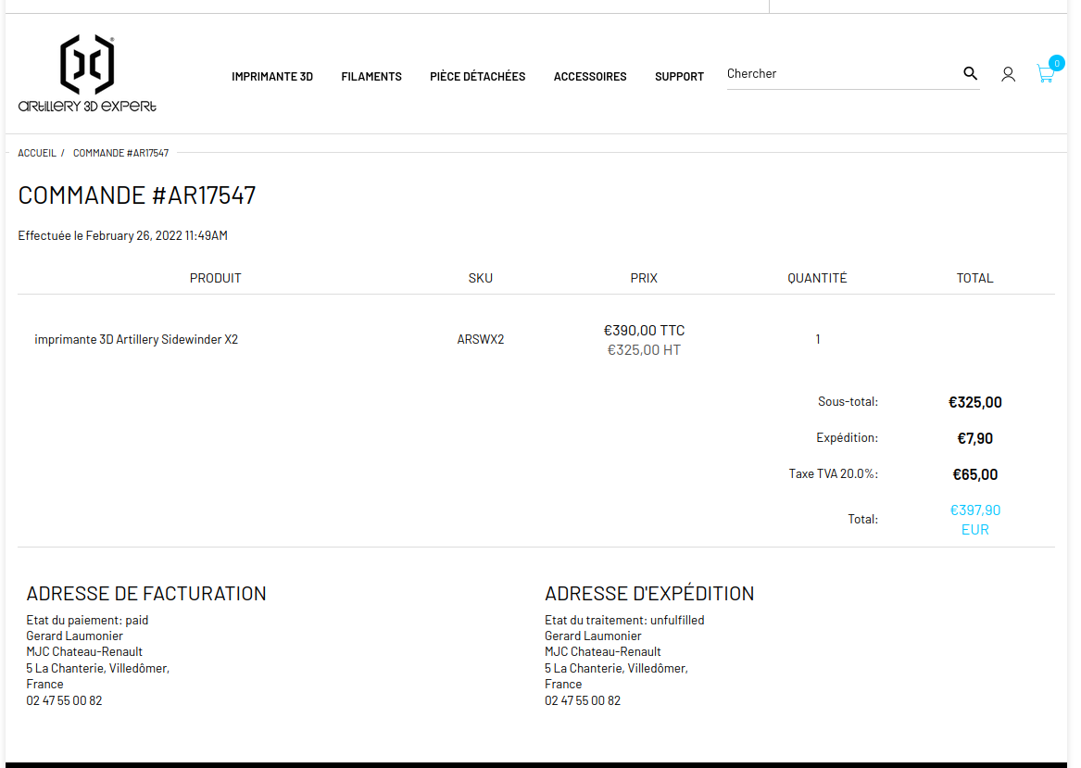Viewport: 1081px width, 768px height.
Task: Open the Imprimante 3D menu
Action: point(272,77)
